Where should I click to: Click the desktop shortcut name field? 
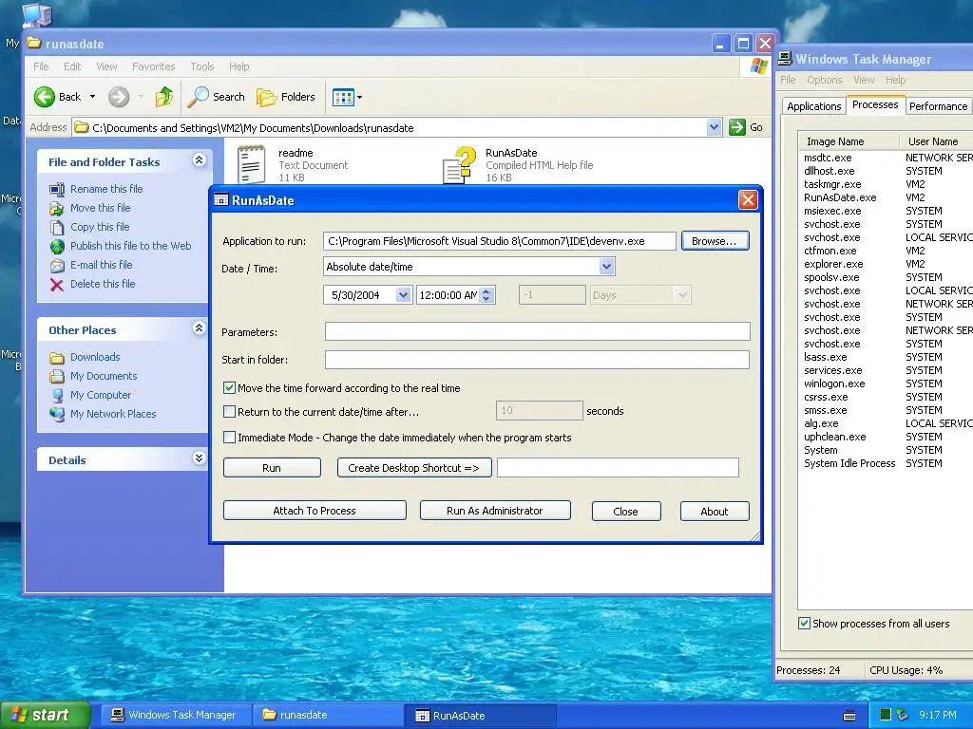point(618,467)
